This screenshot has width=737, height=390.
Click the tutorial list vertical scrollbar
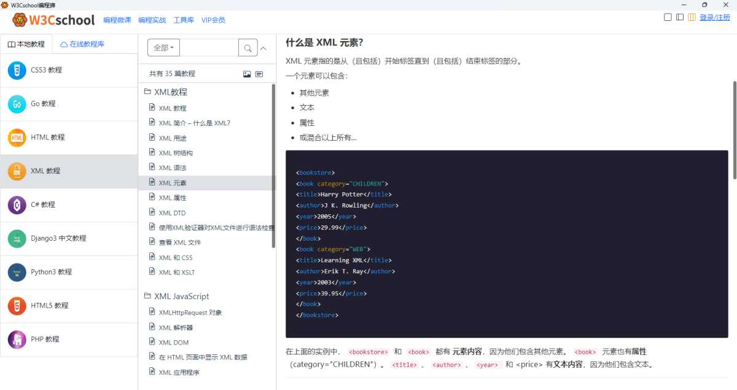273,166
